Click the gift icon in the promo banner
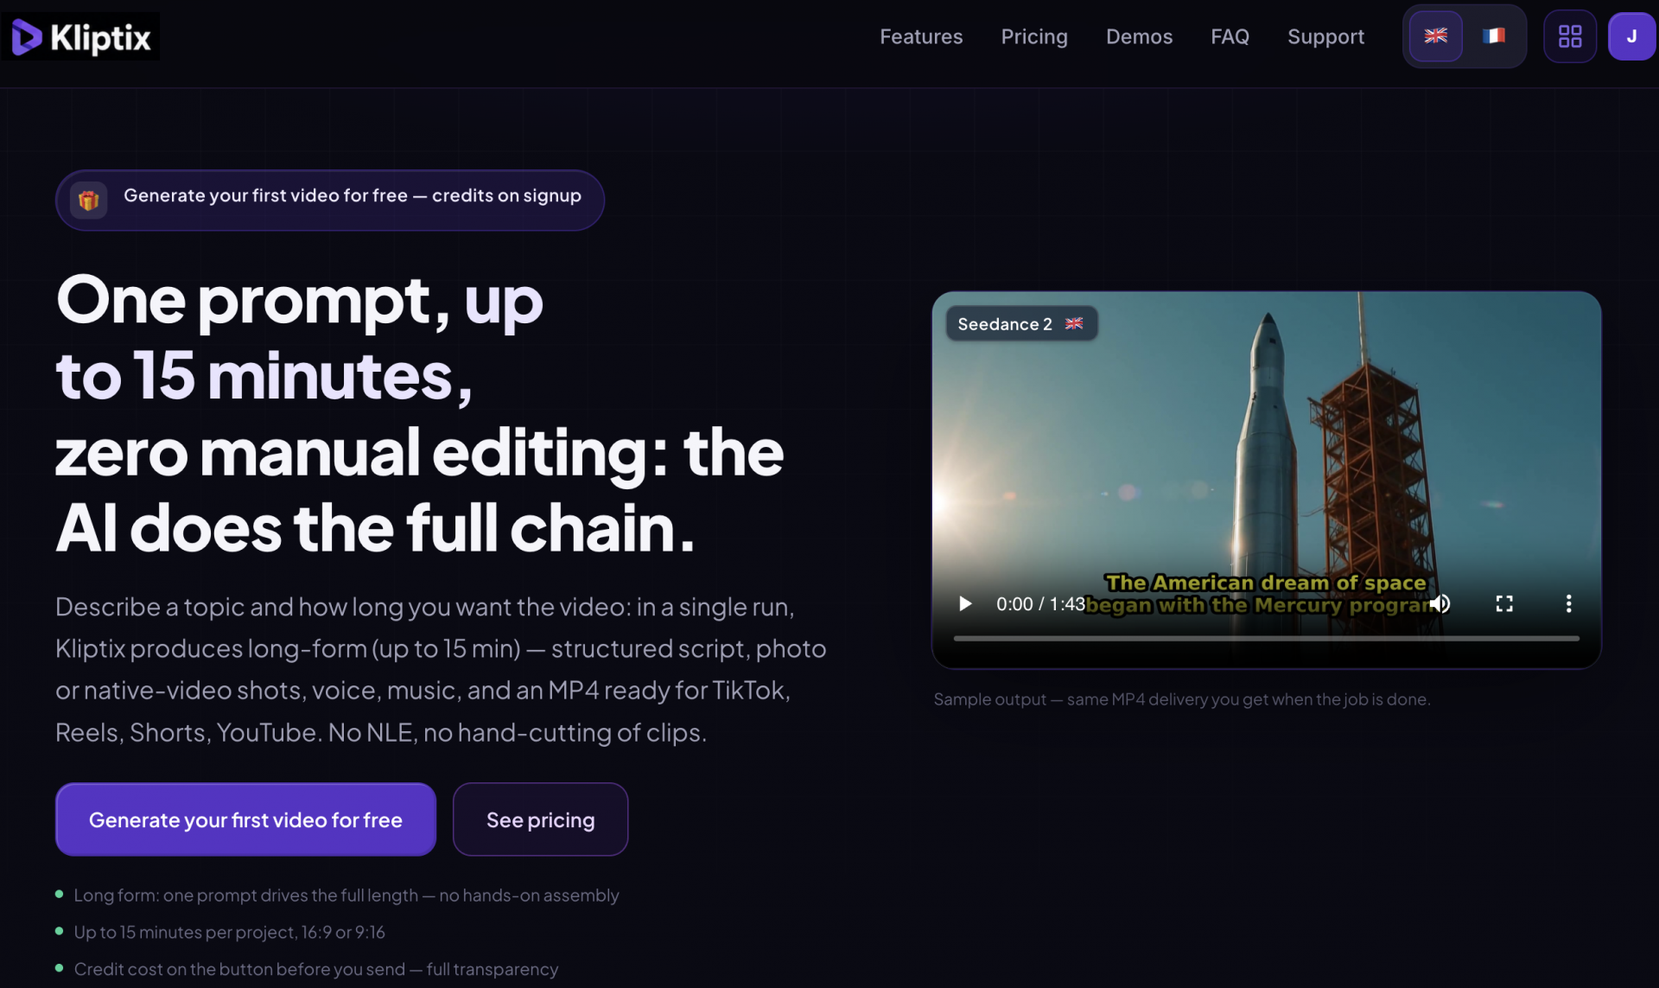The height and width of the screenshot is (988, 1659). 88,201
